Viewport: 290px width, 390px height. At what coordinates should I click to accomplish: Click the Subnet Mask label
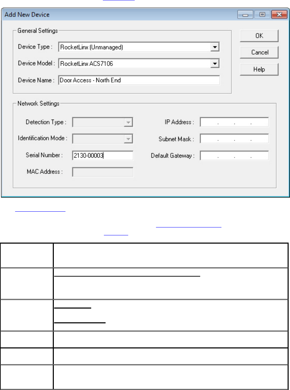pyautogui.click(x=177, y=139)
